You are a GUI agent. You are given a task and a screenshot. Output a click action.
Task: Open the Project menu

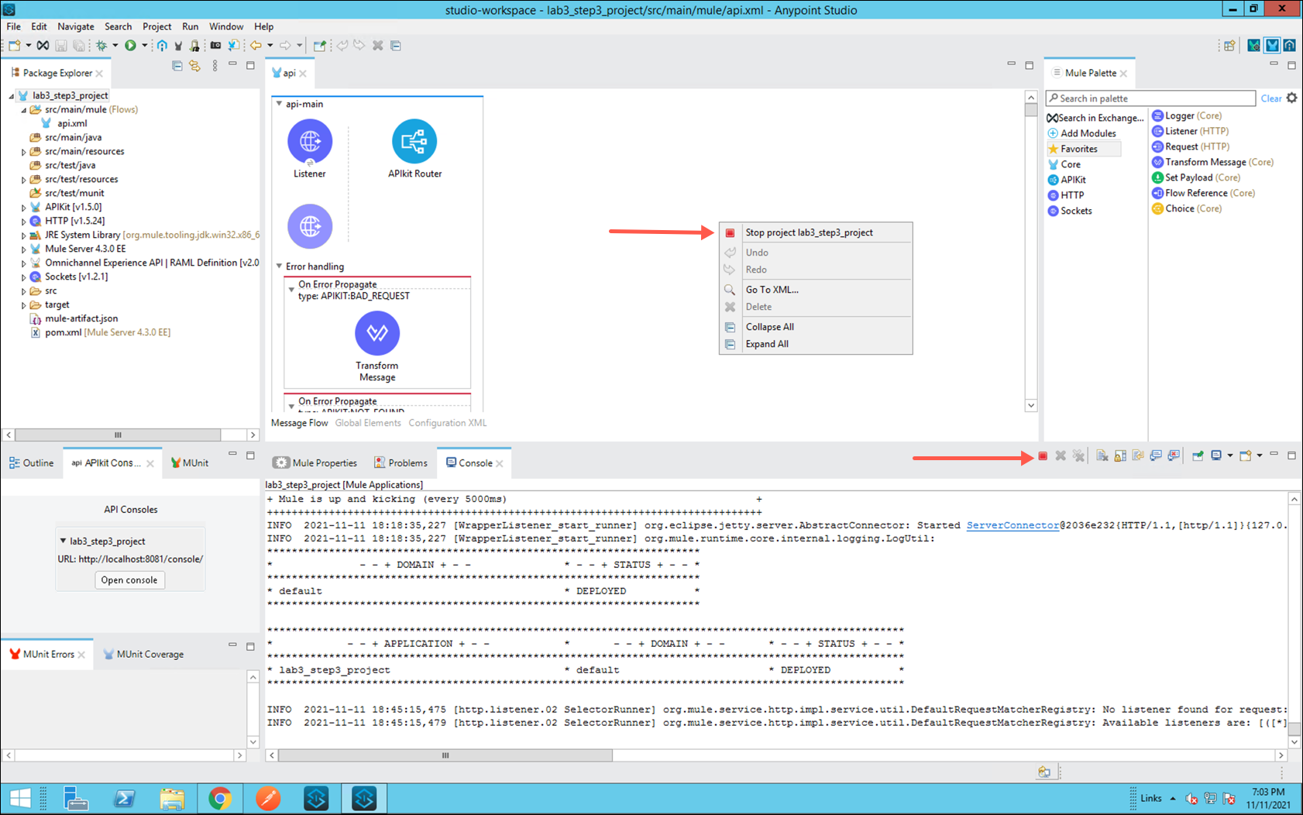(156, 26)
